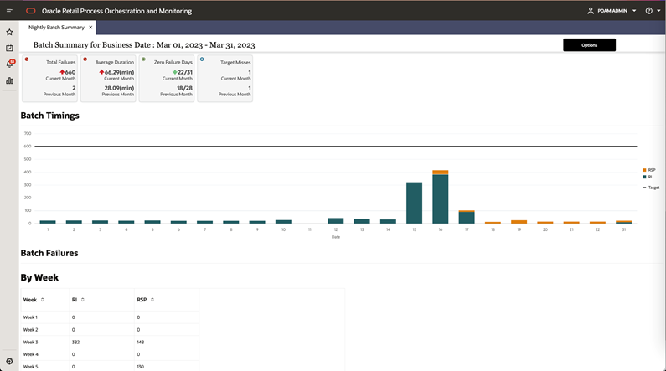The image size is (666, 371).
Task: Open the Zero Failure Days tile
Action: pyautogui.click(x=167, y=78)
